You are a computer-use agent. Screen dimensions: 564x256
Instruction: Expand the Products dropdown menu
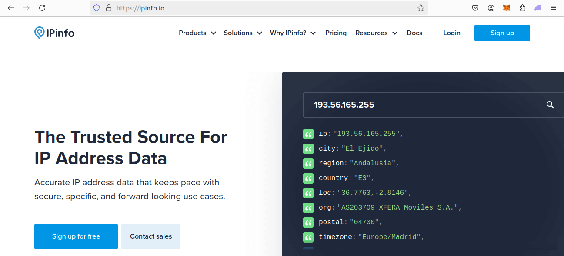[x=197, y=33]
